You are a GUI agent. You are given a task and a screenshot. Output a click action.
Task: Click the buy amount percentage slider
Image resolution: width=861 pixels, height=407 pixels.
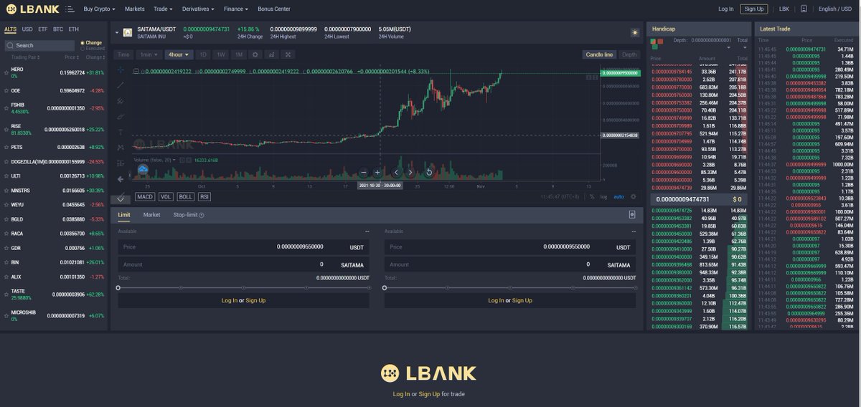pos(244,288)
